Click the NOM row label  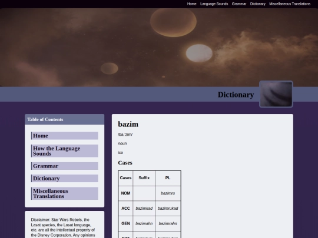[125, 193]
